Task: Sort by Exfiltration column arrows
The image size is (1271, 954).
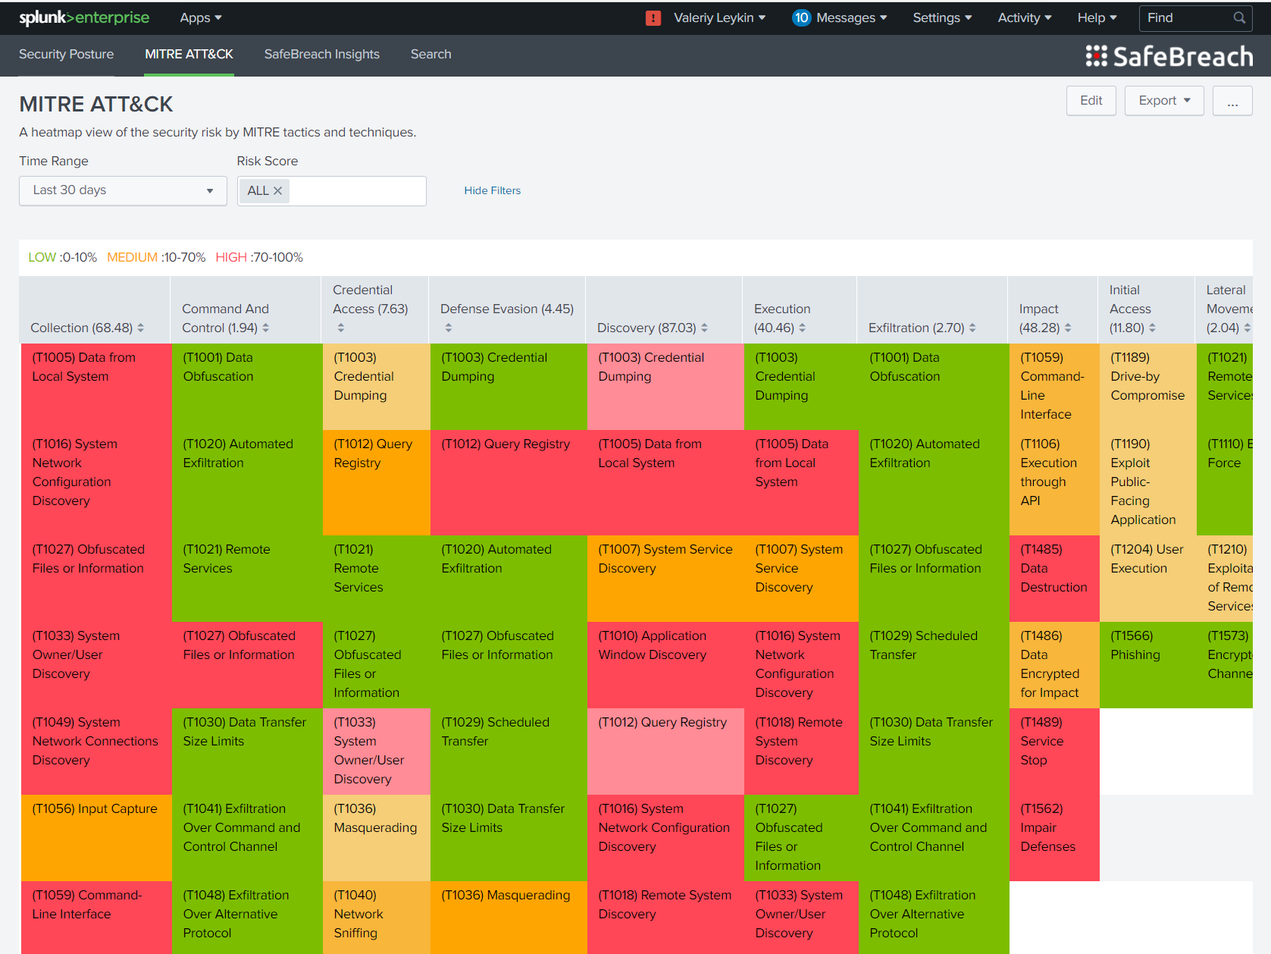Action: point(972,328)
